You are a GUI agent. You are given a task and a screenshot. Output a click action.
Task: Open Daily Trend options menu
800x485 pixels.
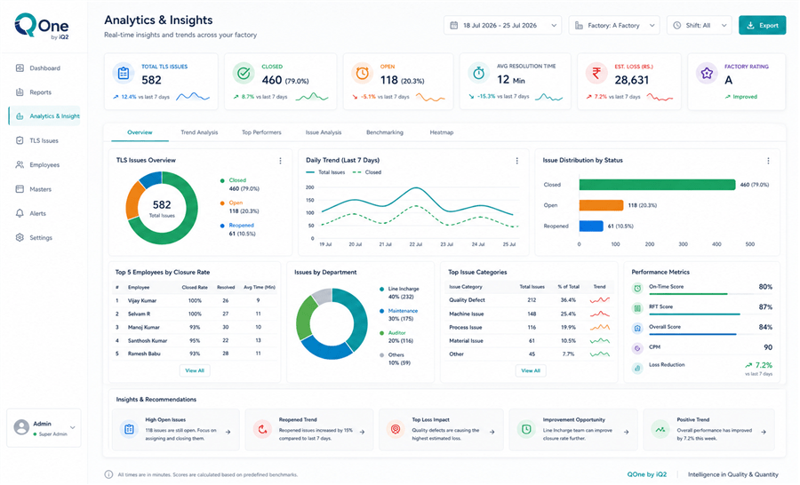click(x=516, y=161)
